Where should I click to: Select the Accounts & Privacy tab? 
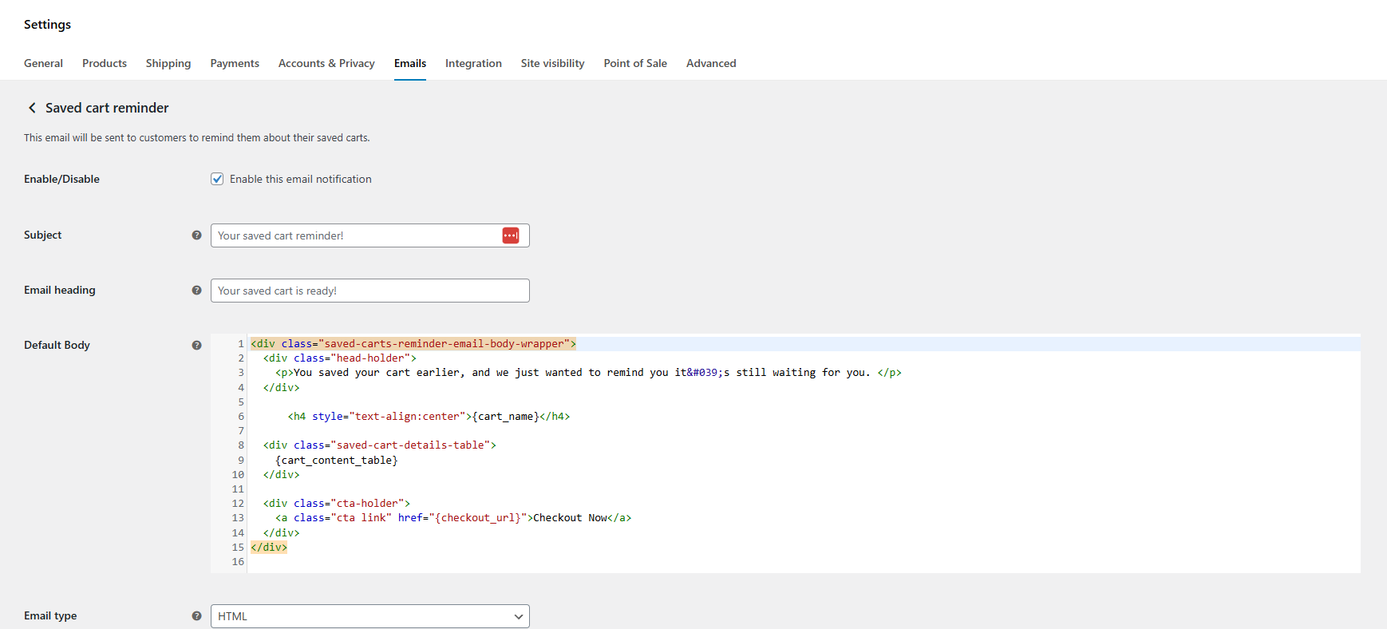[x=326, y=64]
